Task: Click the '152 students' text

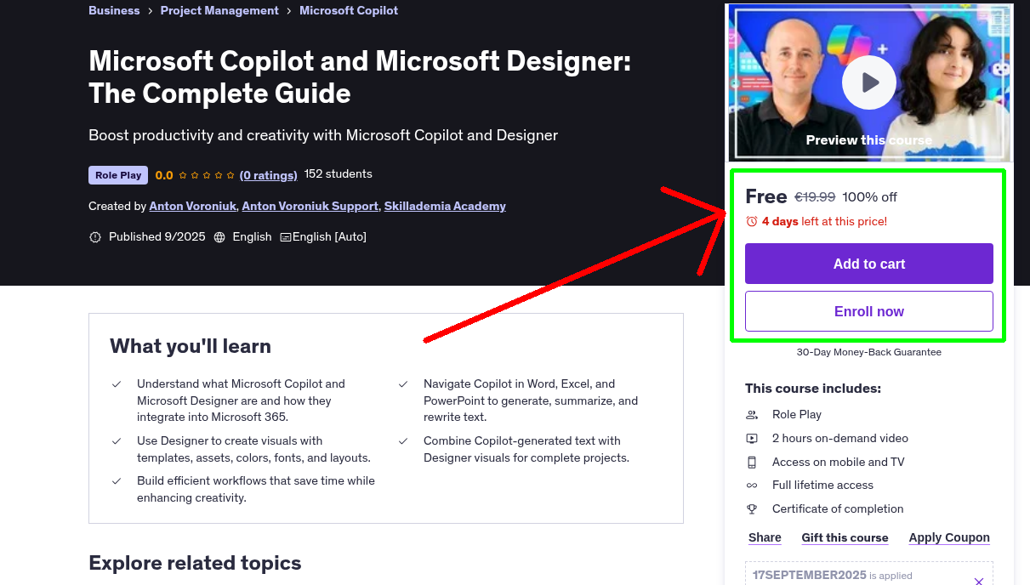Action: point(339,174)
